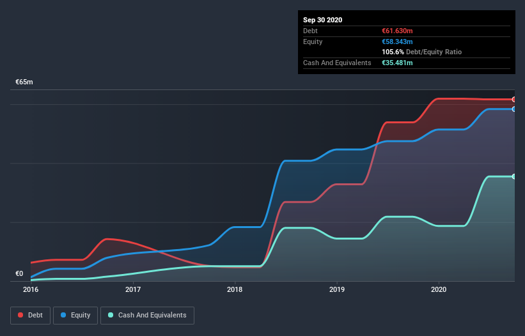
Task: Toggle the Equity series legend button
Action: pyautogui.click(x=75, y=316)
